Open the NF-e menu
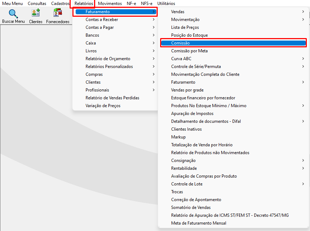The width and height of the screenshot is (310, 231). tap(131, 4)
